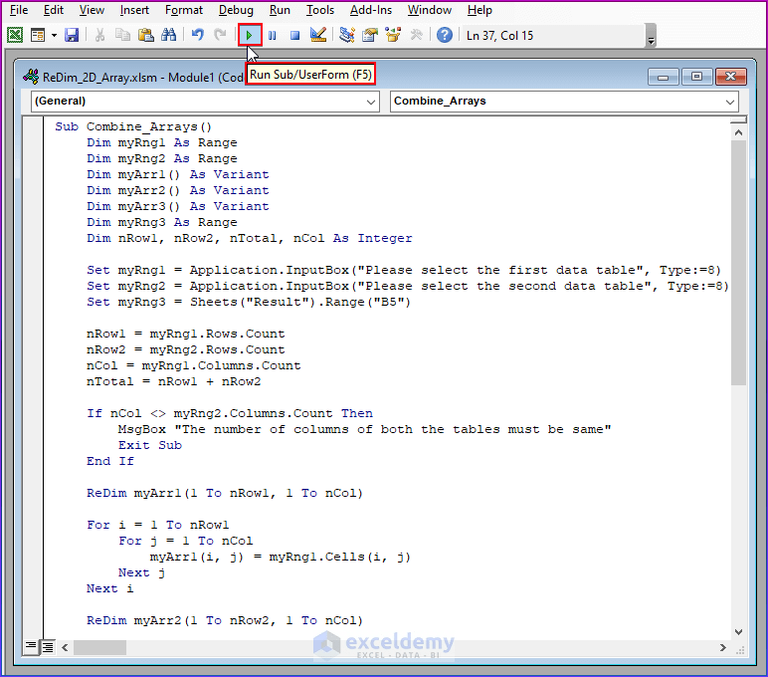
Task: Click the Cut scissors icon
Action: click(99, 35)
